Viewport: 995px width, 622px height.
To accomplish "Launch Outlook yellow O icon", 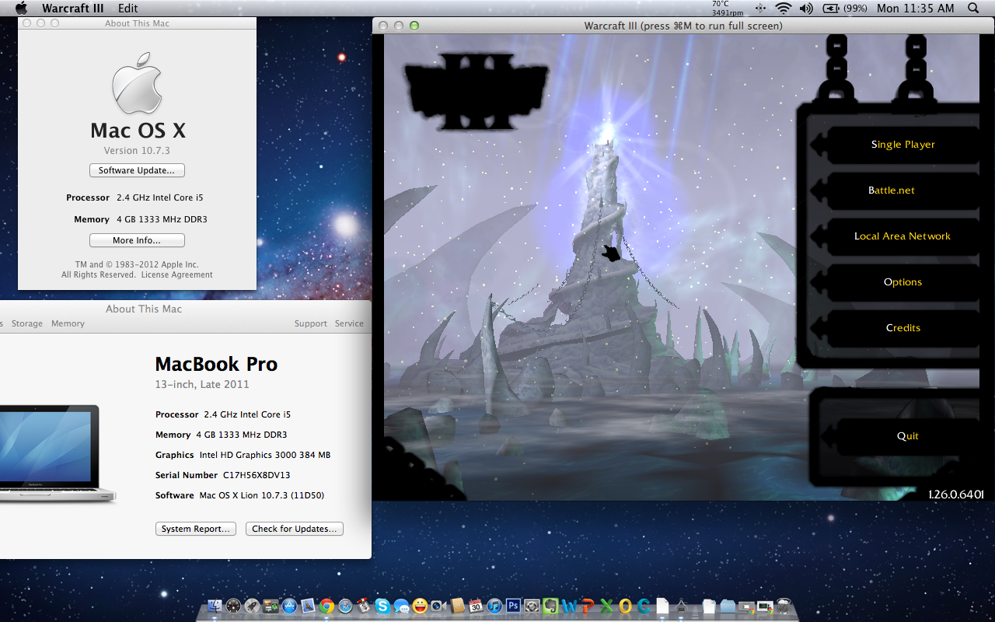I will [625, 606].
